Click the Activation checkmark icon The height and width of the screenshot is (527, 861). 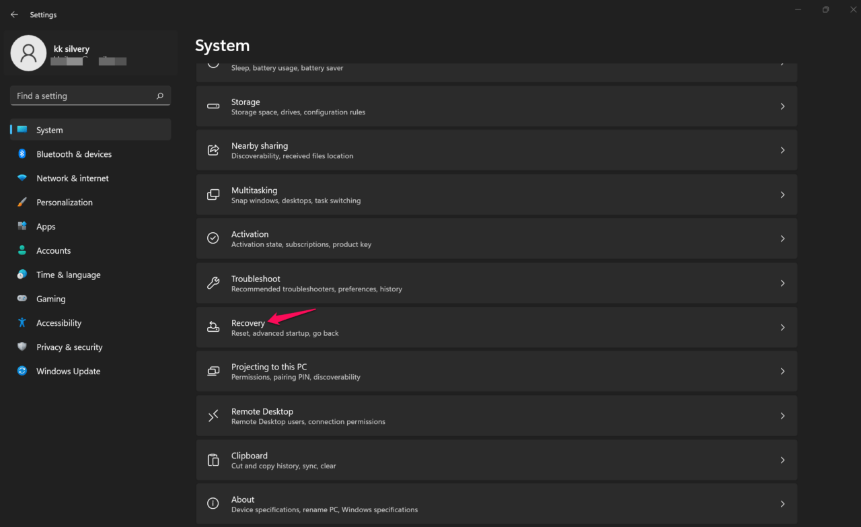(x=213, y=238)
